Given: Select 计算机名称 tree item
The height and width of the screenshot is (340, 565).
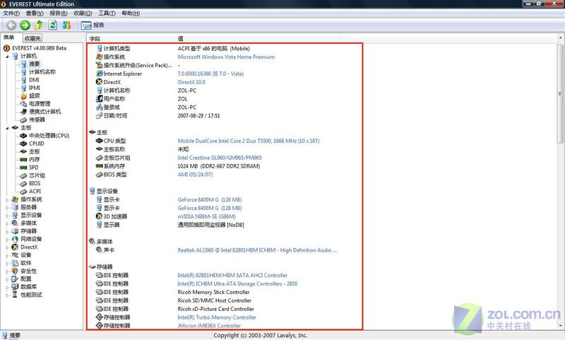Looking at the screenshot, I should tap(42, 72).
